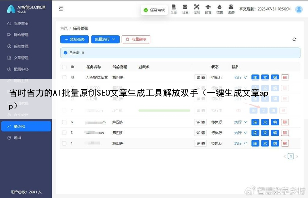Click the 添加任务 button
The width and height of the screenshot is (308, 198).
point(74,40)
